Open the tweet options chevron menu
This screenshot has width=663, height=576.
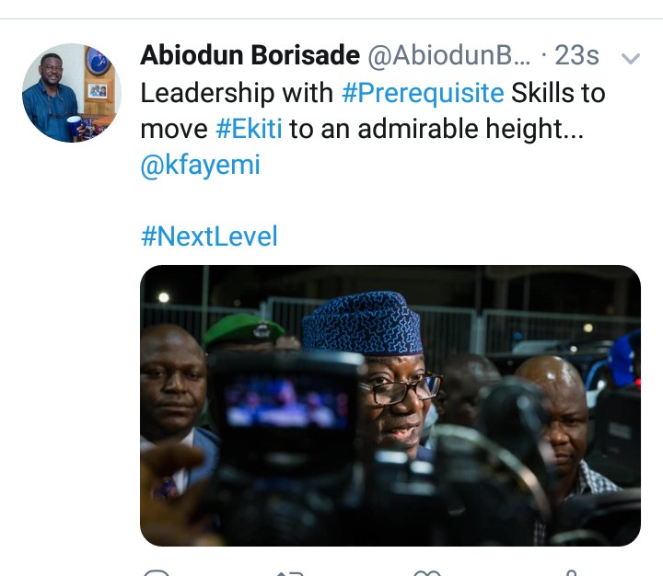[631, 58]
